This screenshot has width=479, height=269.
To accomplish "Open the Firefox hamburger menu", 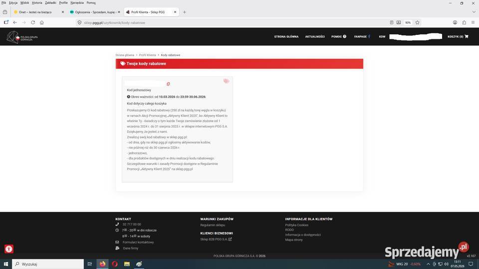I will point(473,22).
